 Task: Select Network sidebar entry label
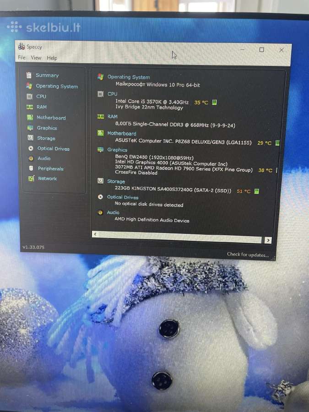pyautogui.click(x=47, y=179)
